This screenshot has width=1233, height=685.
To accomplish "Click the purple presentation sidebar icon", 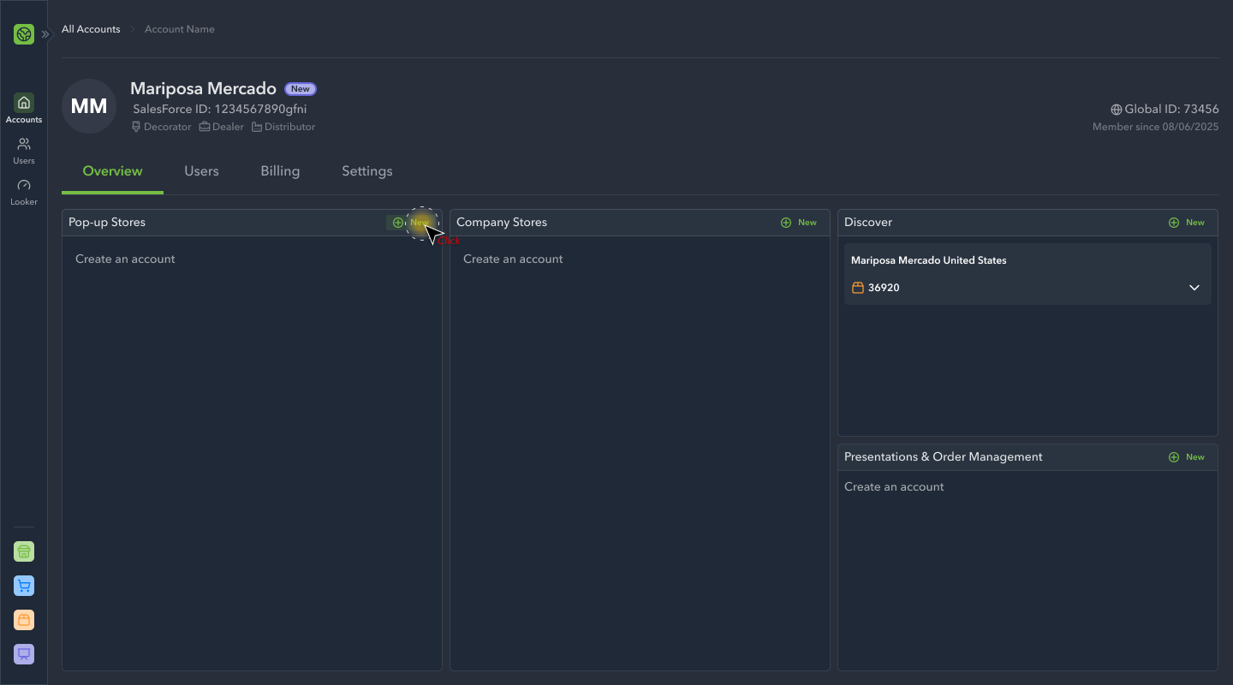I will click(24, 654).
